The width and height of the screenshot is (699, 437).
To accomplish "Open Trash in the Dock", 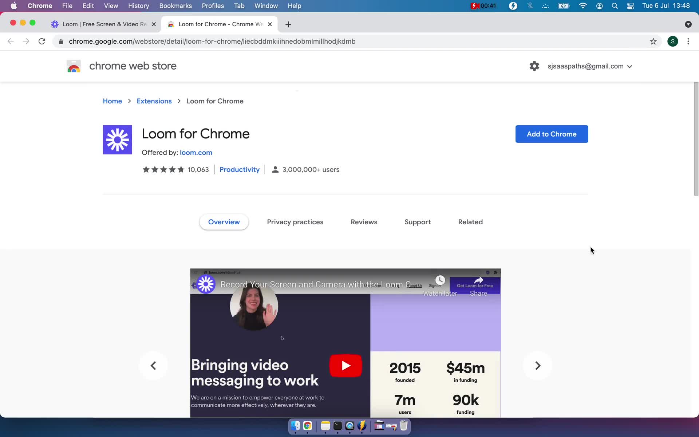I will (404, 425).
